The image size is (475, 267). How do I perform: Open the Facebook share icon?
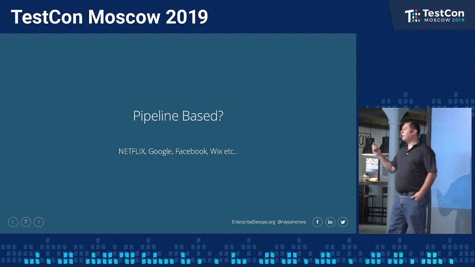pos(317,222)
